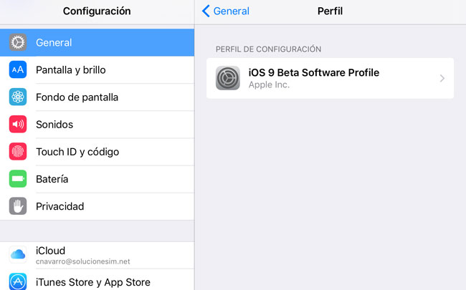The image size is (466, 290).
Task: Tap the Fondo de pantalla flower icon
Action: 18,97
